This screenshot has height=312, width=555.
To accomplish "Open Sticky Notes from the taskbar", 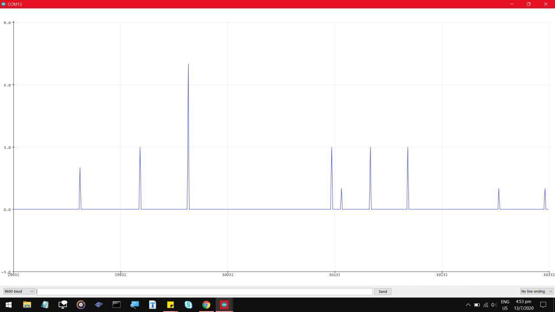I will tap(170, 305).
